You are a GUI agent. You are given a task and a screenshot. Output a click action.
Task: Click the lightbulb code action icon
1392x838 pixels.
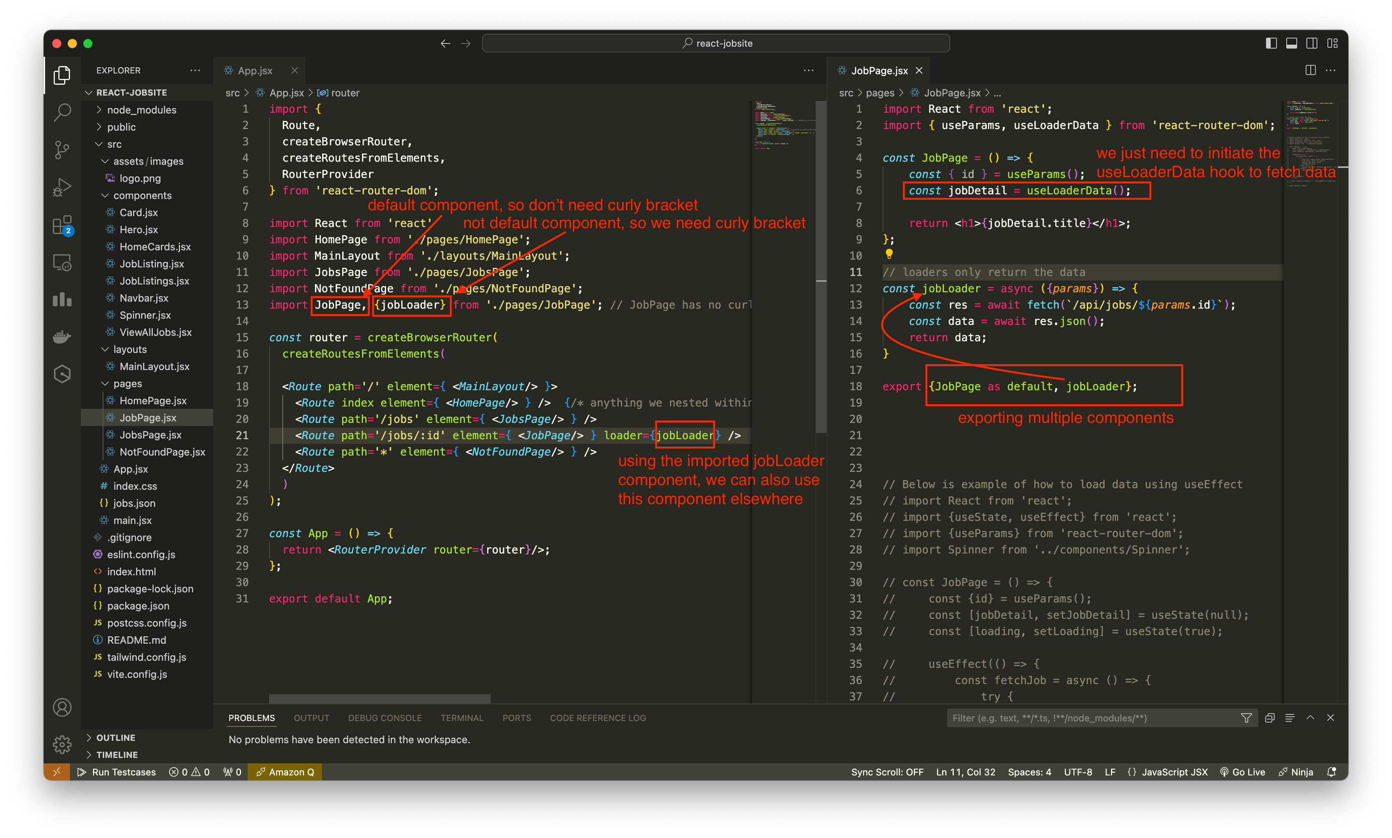pos(888,254)
